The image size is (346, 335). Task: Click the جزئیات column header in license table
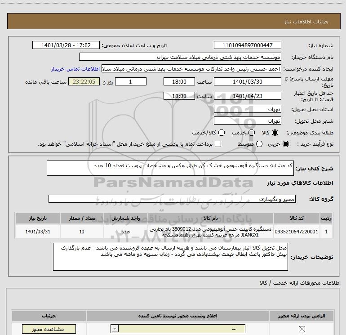(49, 316)
